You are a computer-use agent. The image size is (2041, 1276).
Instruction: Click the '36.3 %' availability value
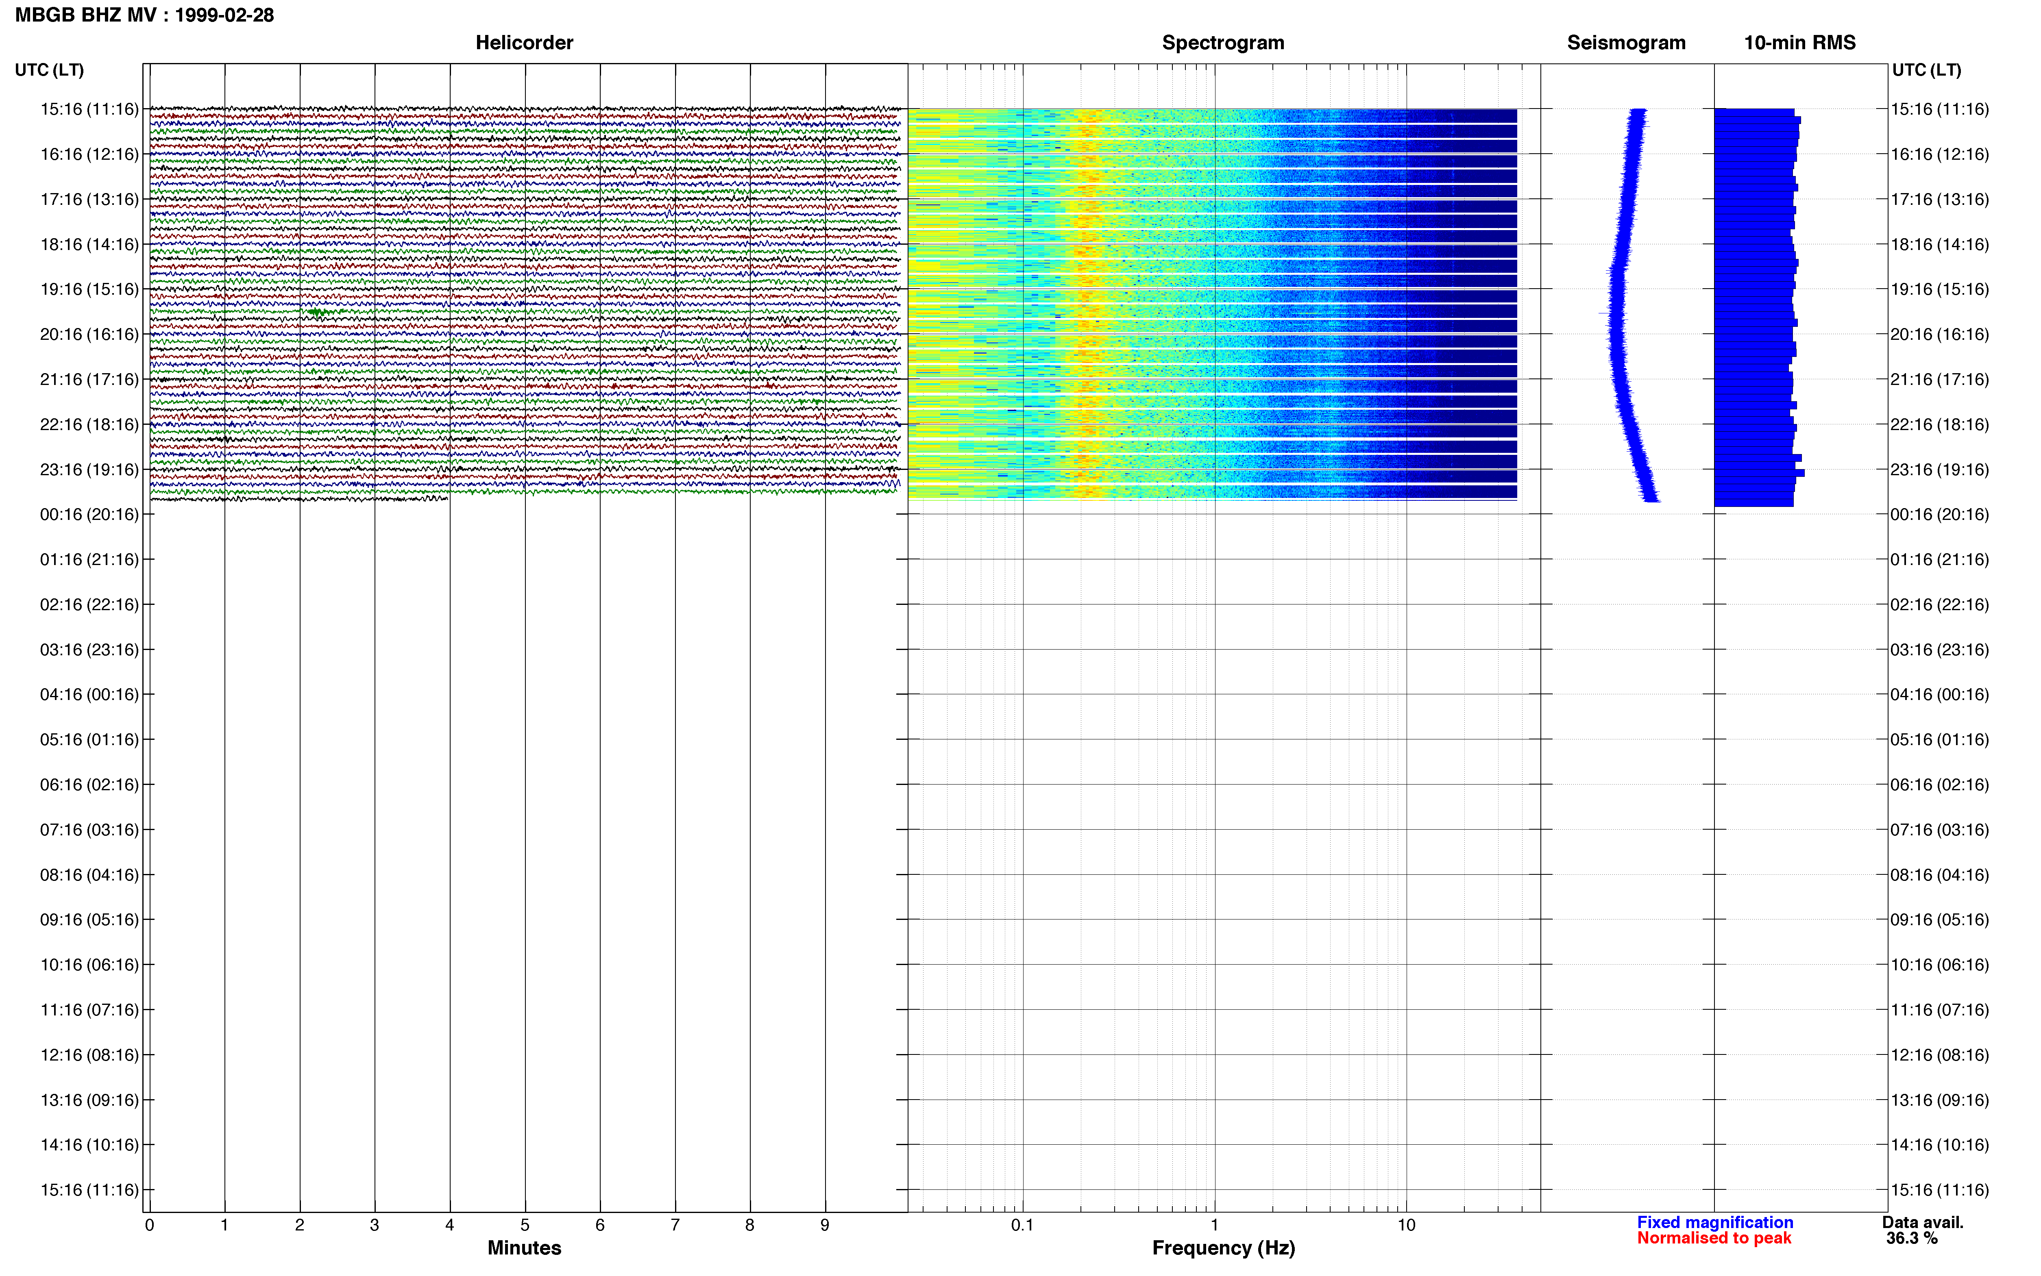1912,1238
